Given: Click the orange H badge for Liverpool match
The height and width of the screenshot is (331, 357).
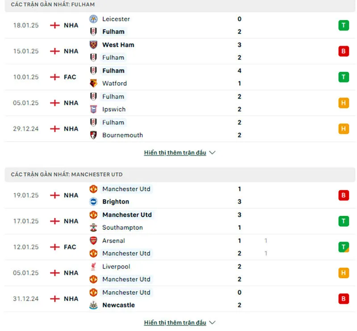Looking at the screenshot, I should (343, 273).
